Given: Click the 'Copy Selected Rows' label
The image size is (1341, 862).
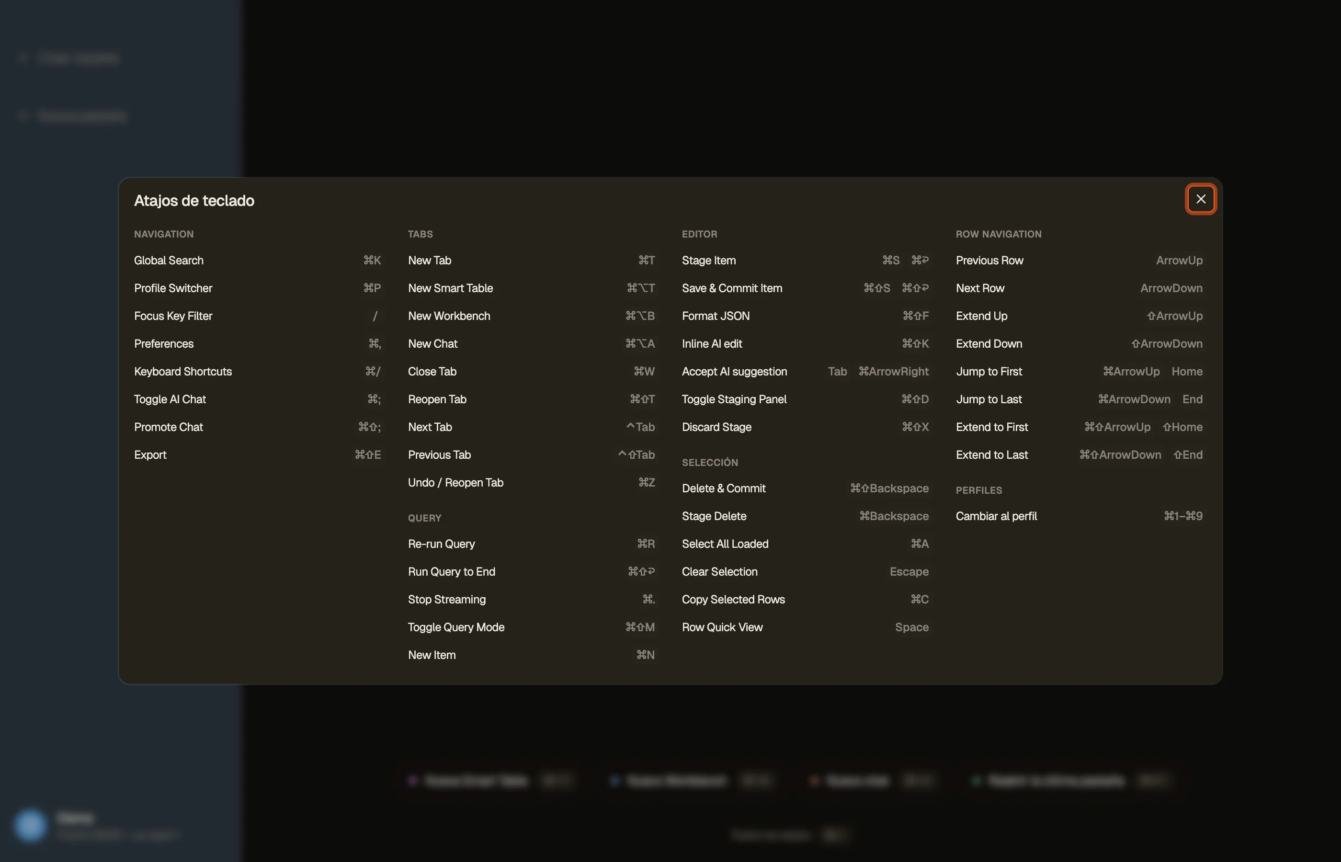Looking at the screenshot, I should pyautogui.click(x=733, y=600).
